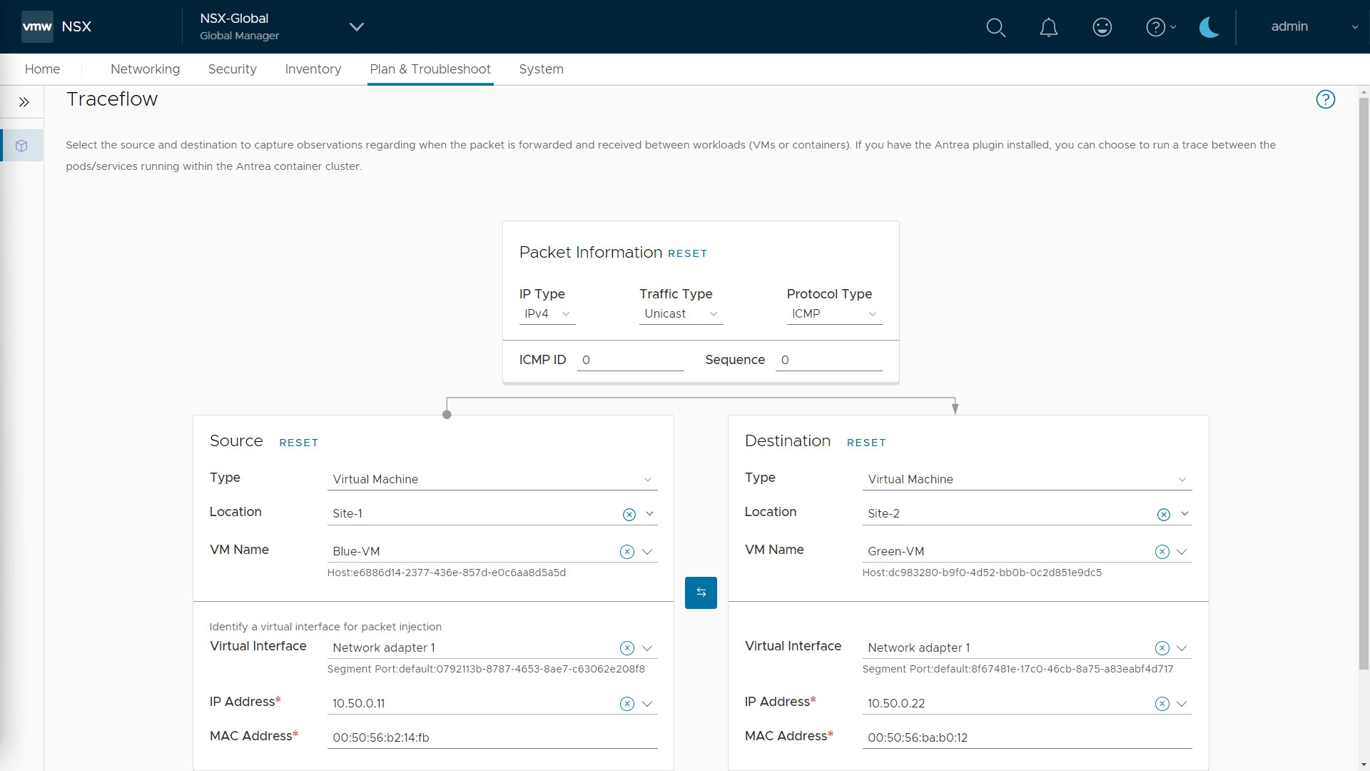Expand the left navigation panel
The width and height of the screenshot is (1370, 771).
click(x=24, y=102)
